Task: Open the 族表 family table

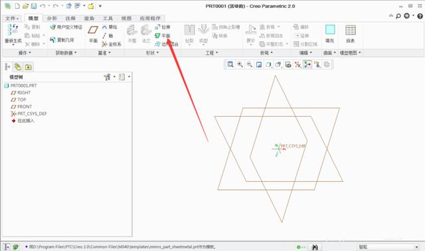Action: 351,34
